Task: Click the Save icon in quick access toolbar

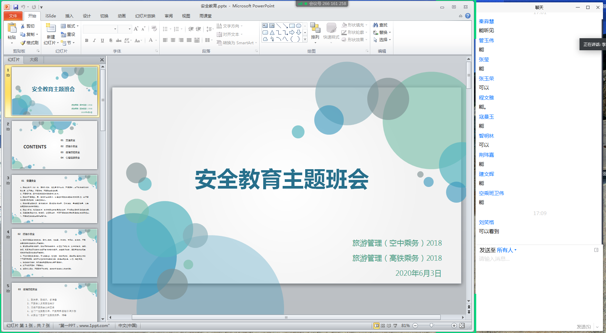Action: (x=16, y=7)
